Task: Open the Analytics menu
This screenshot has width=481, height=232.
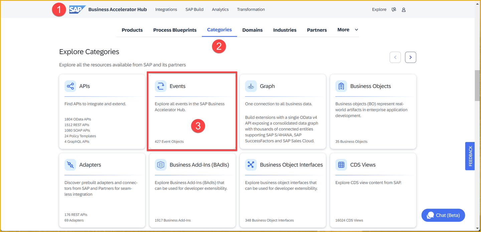Action: point(220,9)
